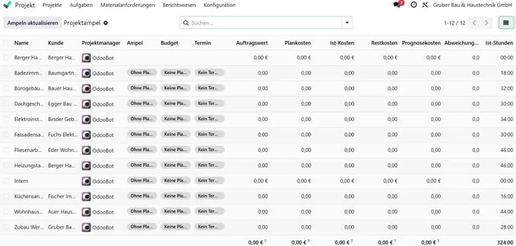Open the Projekte menu
Screen dimensions: 516x246
tap(52, 5)
